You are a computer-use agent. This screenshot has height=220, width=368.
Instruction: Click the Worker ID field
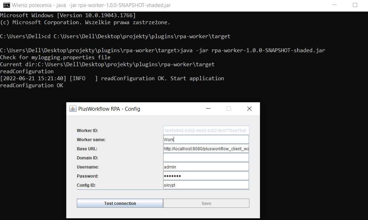(x=206, y=131)
